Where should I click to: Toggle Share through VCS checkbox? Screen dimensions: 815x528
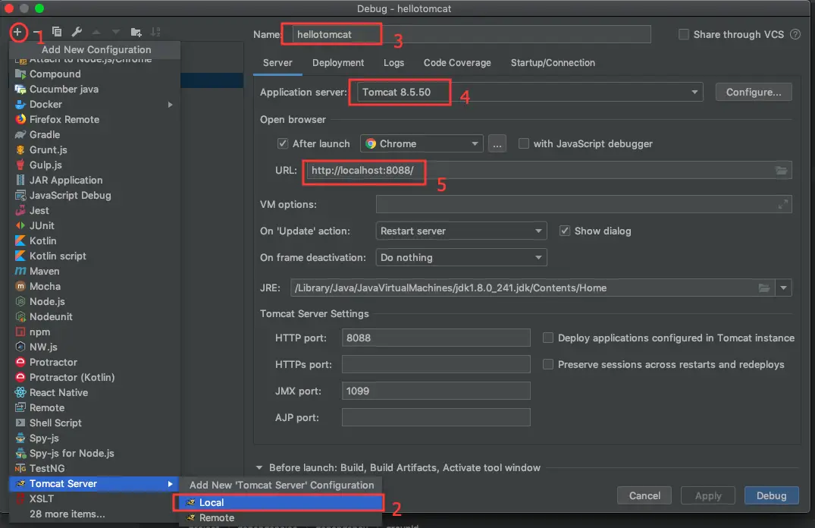pos(684,34)
